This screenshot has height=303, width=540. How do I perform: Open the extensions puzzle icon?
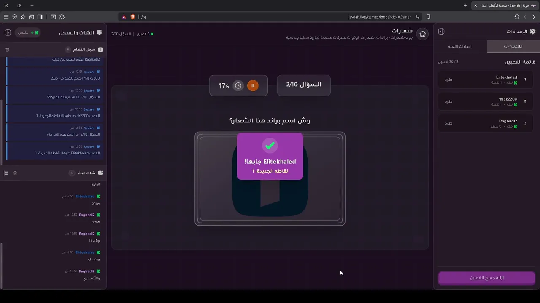coord(62,17)
